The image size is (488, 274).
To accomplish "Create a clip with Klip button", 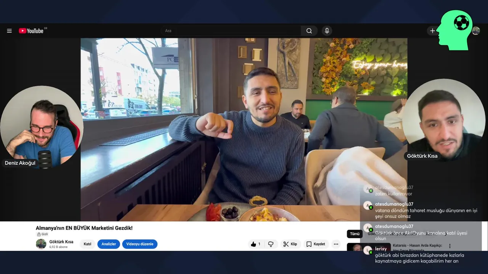I will (290, 244).
